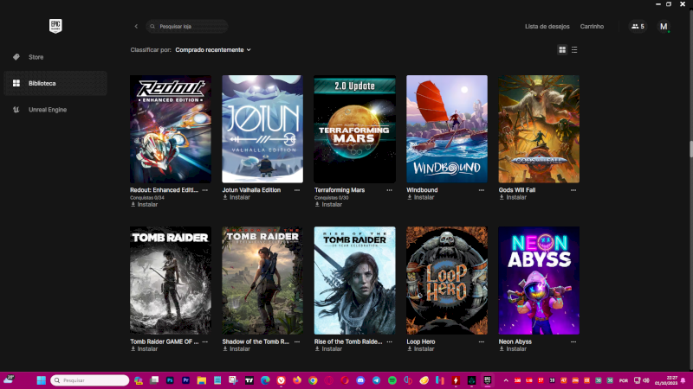This screenshot has width=693, height=389.
Task: Open the Carrinho link
Action: (x=592, y=27)
